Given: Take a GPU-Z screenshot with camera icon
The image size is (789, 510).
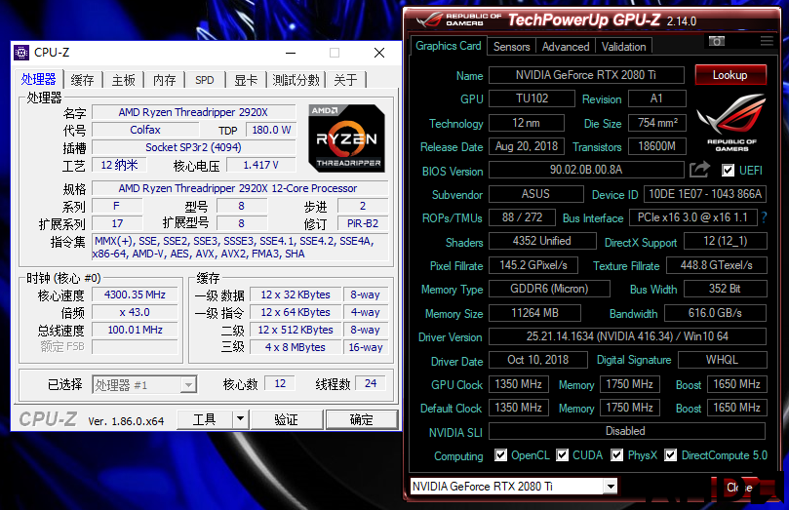Looking at the screenshot, I should click(x=717, y=41).
